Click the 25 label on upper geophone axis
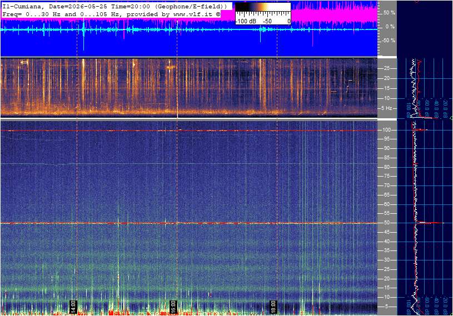The height and width of the screenshot is (316, 453). coord(386,68)
